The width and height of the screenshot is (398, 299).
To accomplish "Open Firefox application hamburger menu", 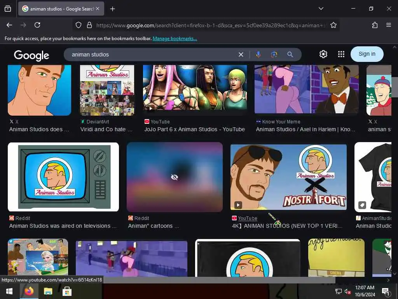I will (x=388, y=25).
